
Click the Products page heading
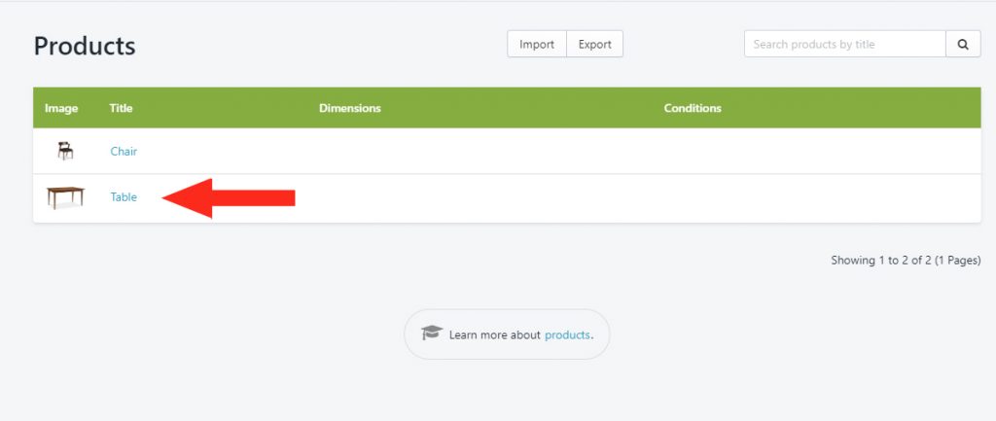(x=85, y=46)
